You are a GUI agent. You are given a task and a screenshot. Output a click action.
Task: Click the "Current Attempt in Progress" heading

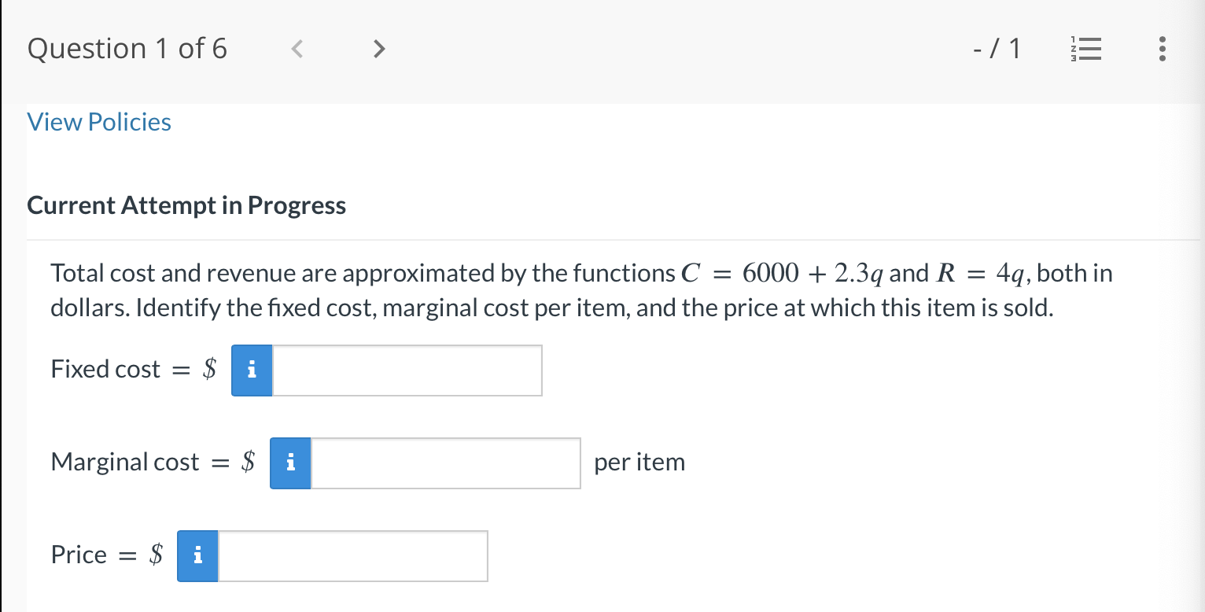186,205
